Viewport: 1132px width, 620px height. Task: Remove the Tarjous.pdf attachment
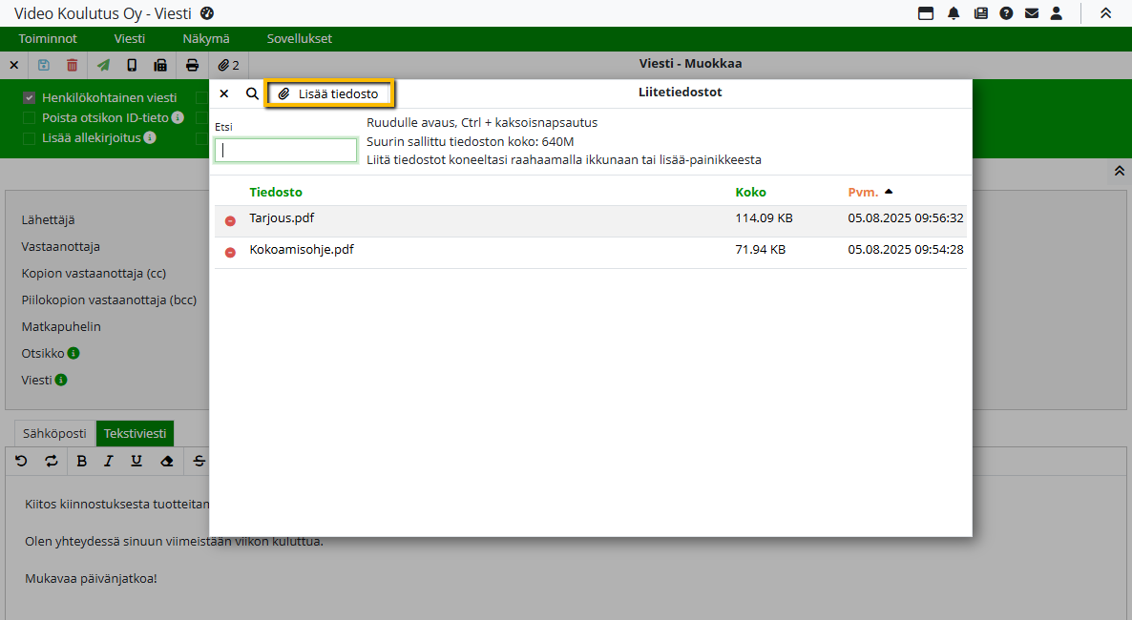[230, 221]
